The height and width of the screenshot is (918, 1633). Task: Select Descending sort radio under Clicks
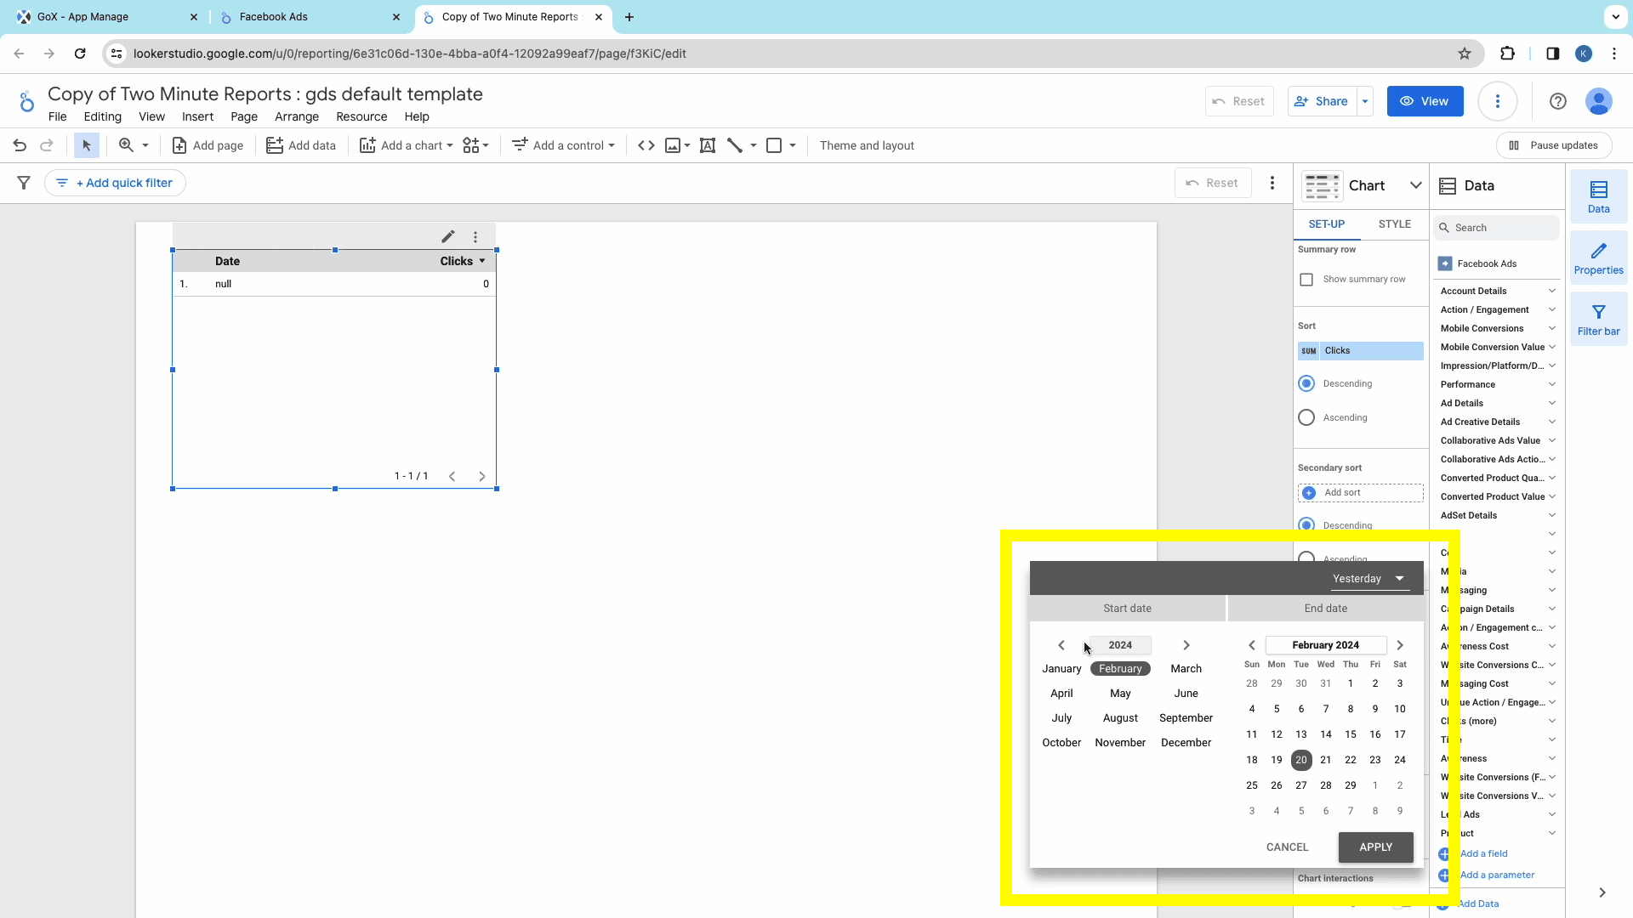click(x=1306, y=383)
